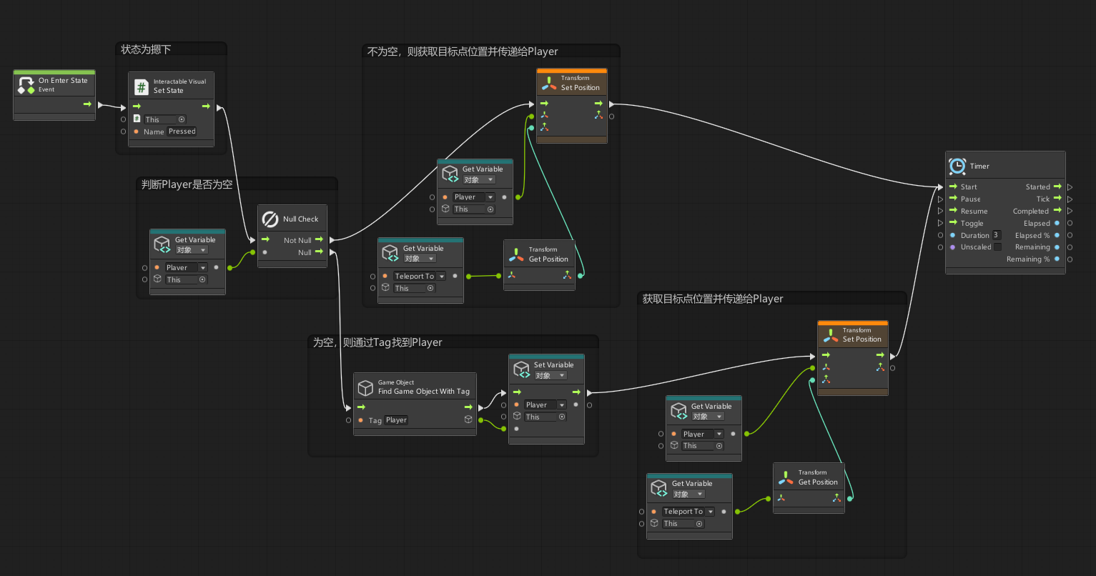Click the Teleport To object picker circle in the 不为空 group
This screenshot has width=1096, height=576.
(x=430, y=288)
